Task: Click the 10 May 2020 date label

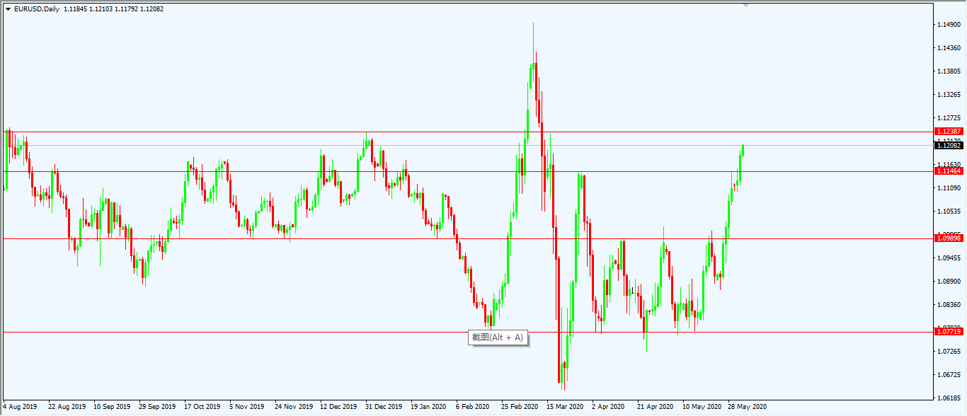Action: [701, 407]
